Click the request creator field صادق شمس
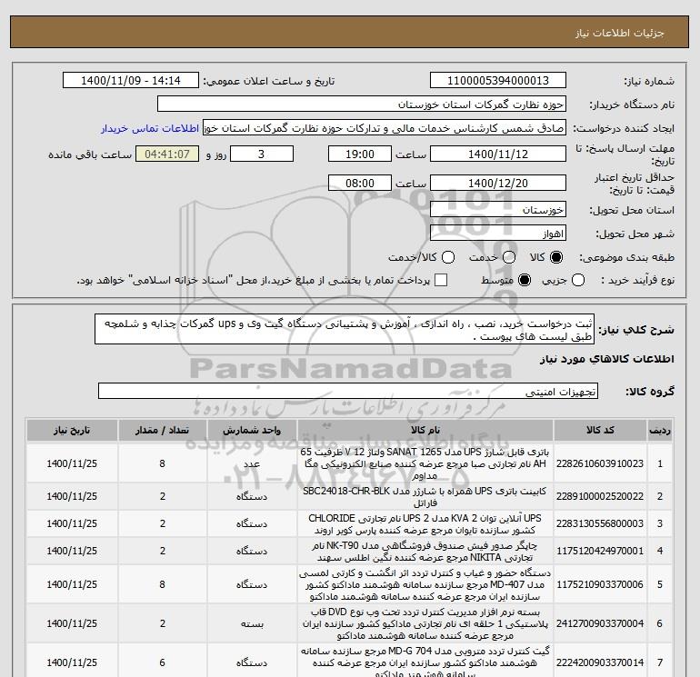 tap(385, 128)
